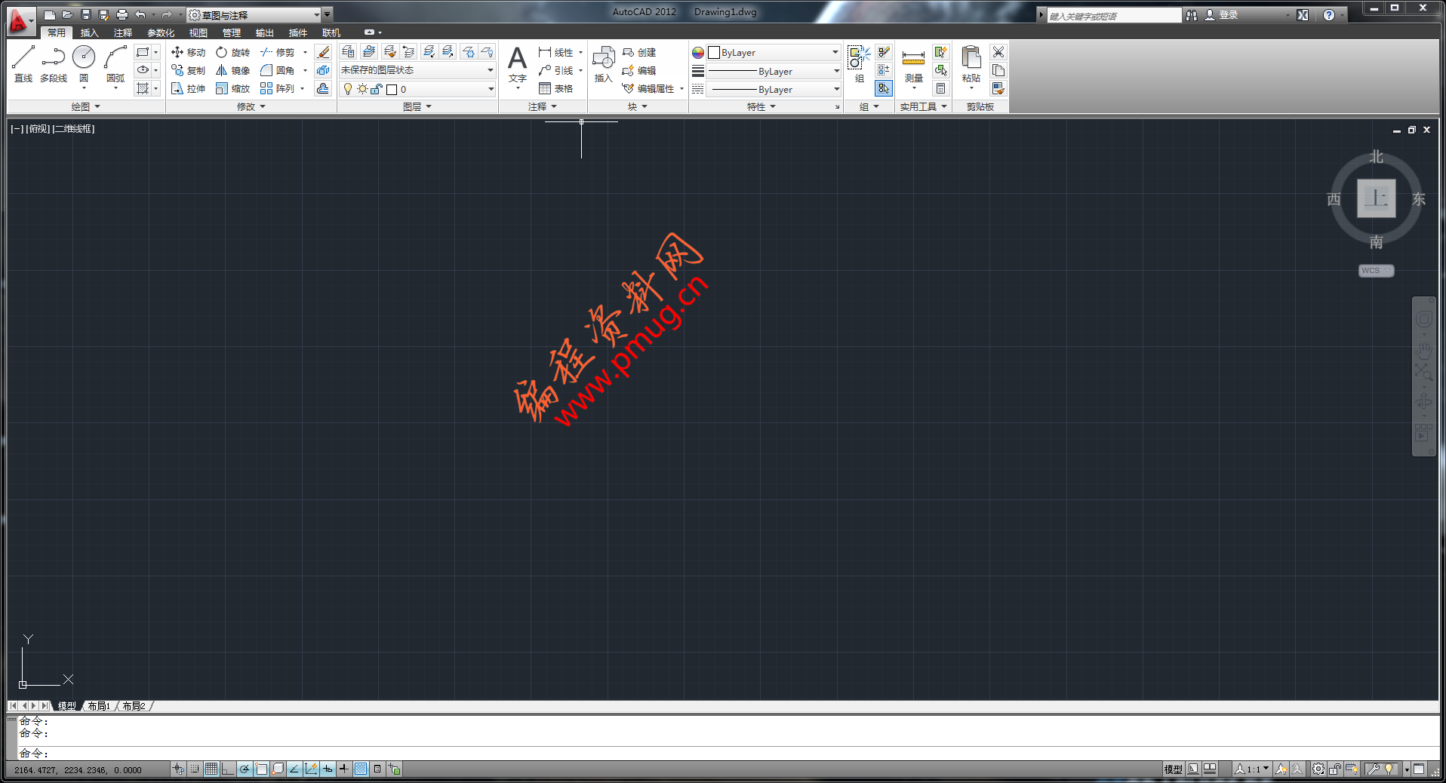
Task: Open the lineweight ByLayer dropdown
Action: coord(773,71)
